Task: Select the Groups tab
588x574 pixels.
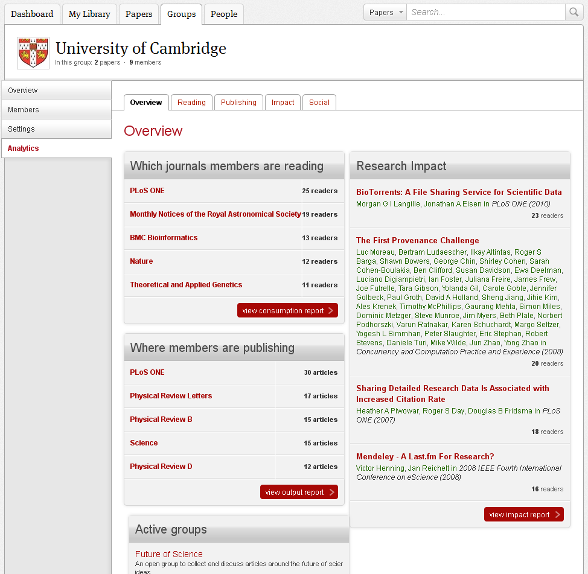Action: [x=182, y=14]
